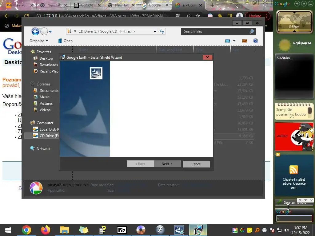This screenshot has height=236, width=315.
Task: Click the weather gadget sun icon
Action: pos(285,45)
